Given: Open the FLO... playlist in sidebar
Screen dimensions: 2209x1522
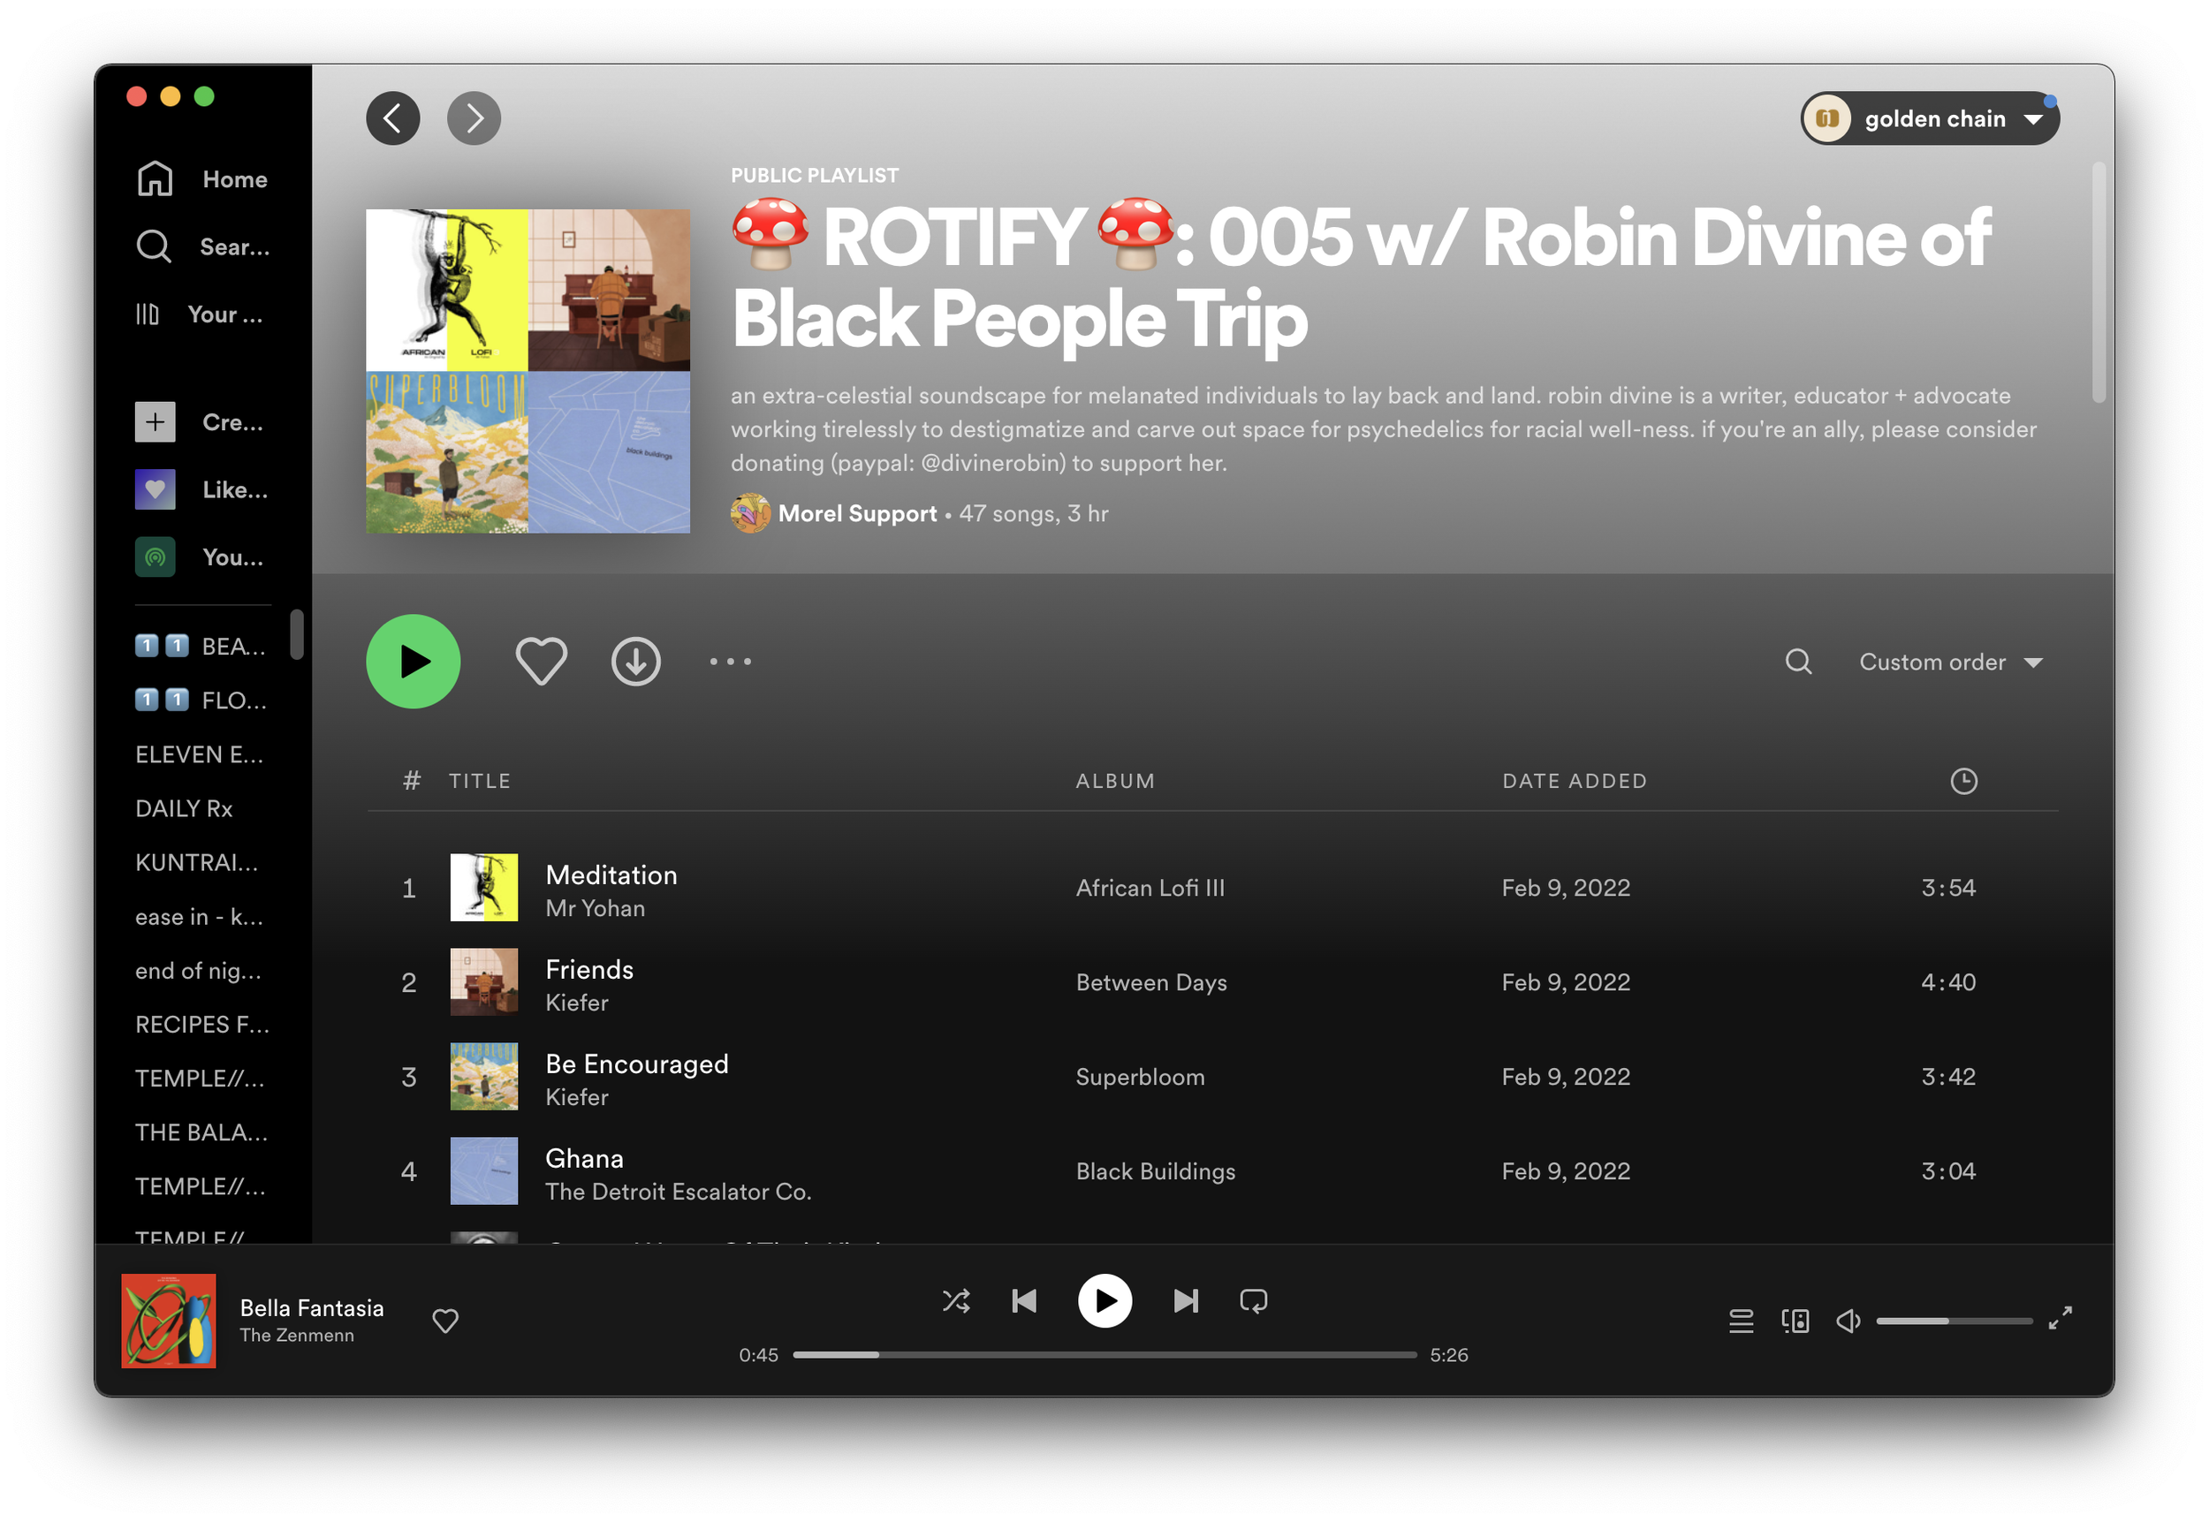Looking at the screenshot, I should pyautogui.click(x=201, y=700).
